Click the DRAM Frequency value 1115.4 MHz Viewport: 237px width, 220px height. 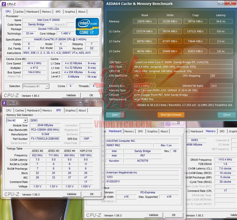pyautogui.click(x=225, y=159)
